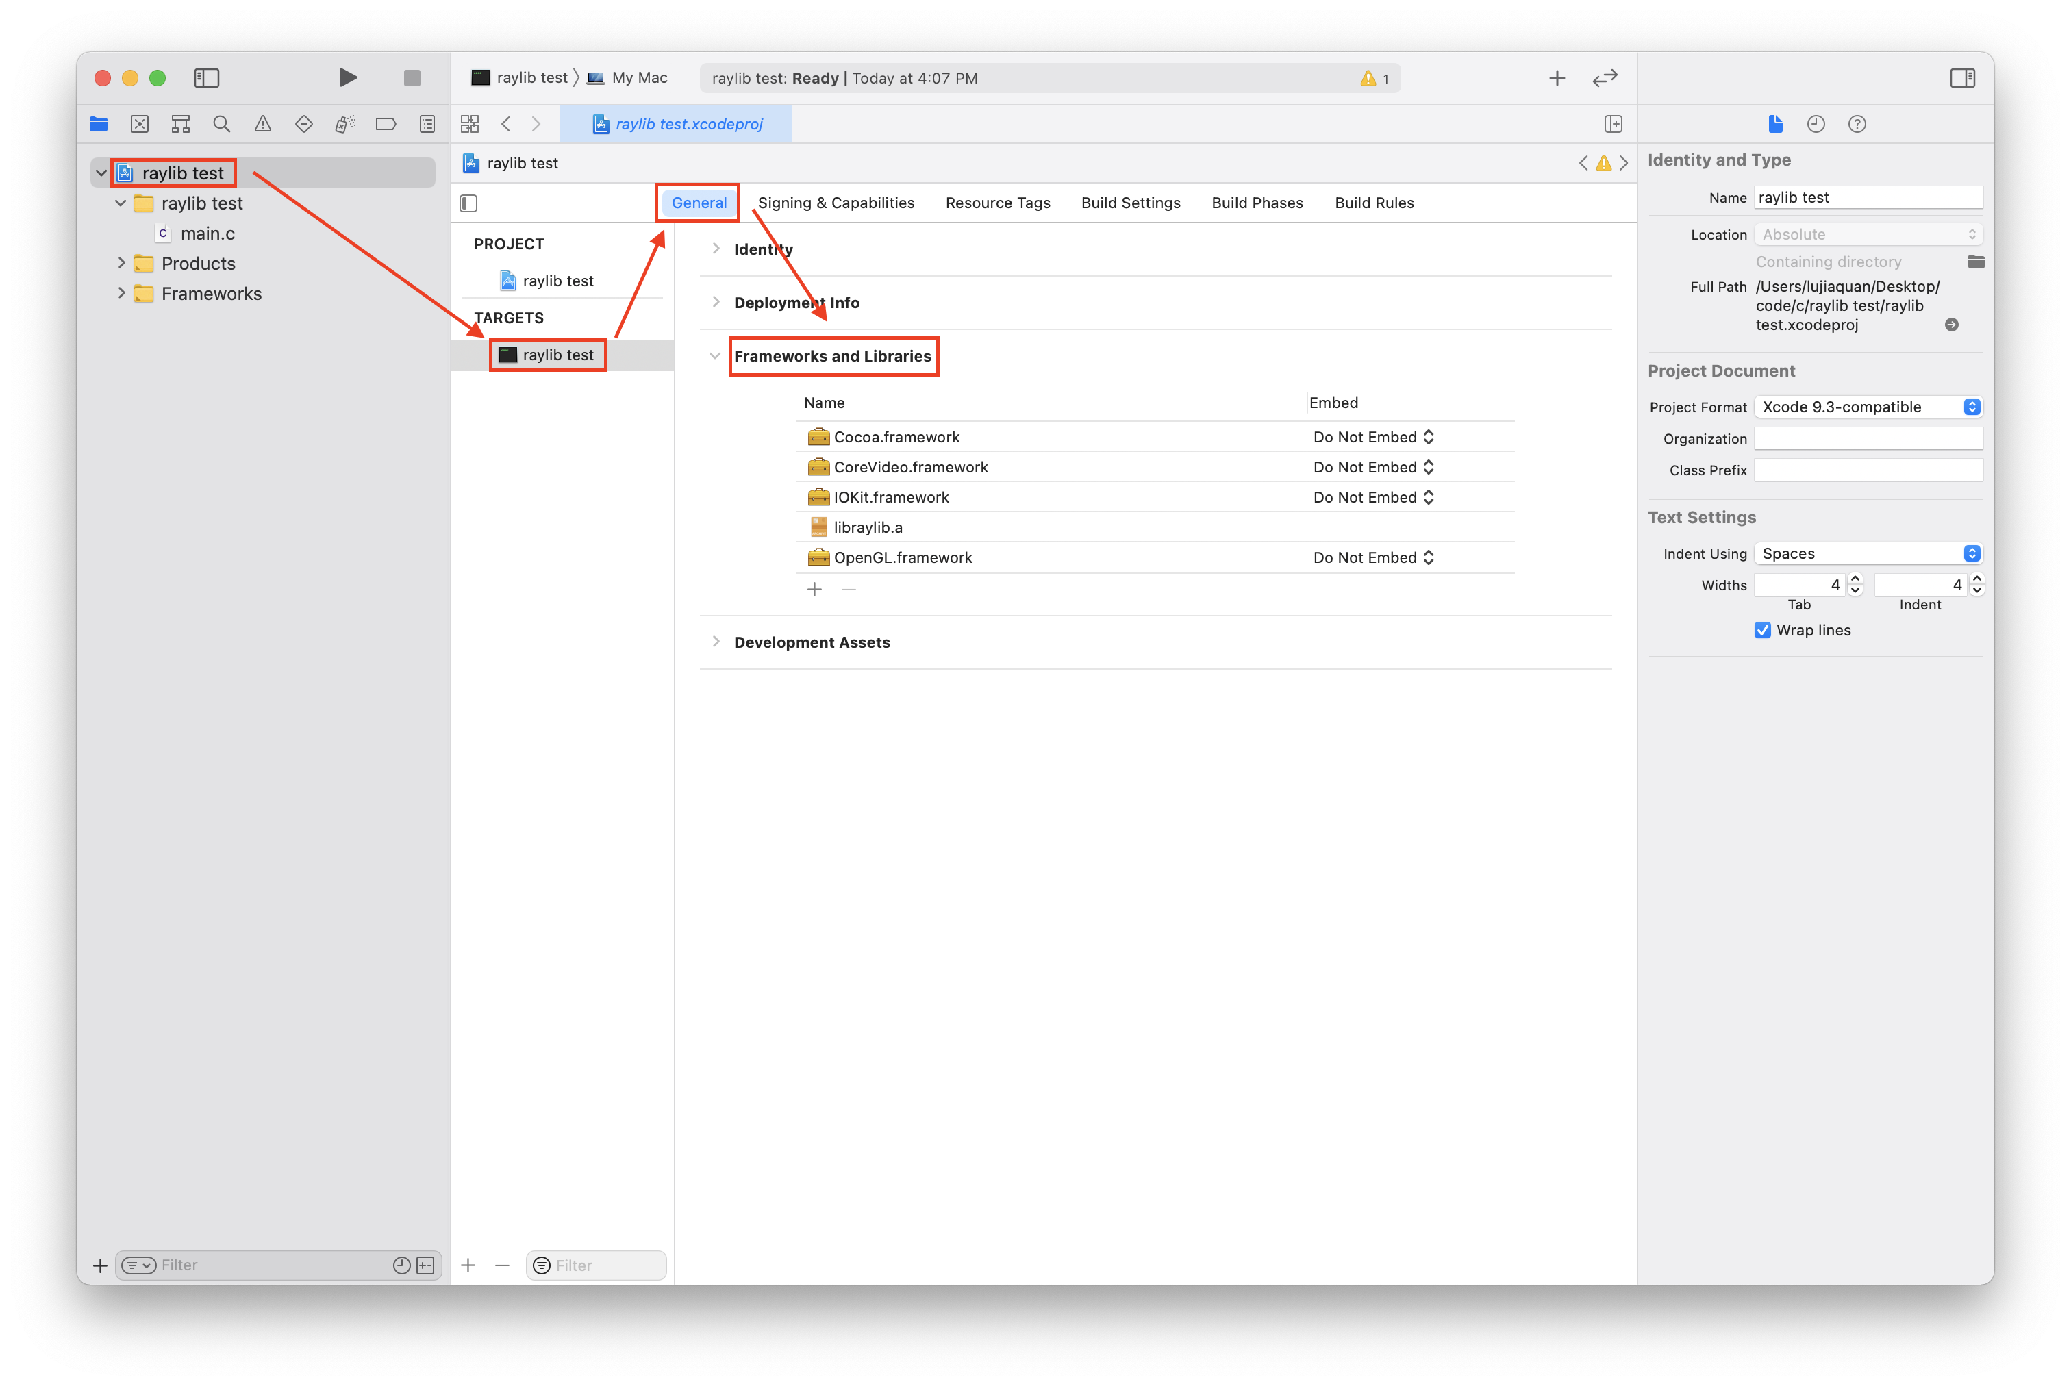Open the Library with plus button
Screen dimensions: 2071x1386
pyautogui.click(x=1557, y=78)
